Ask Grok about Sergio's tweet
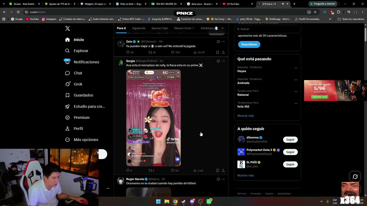 (x=218, y=61)
